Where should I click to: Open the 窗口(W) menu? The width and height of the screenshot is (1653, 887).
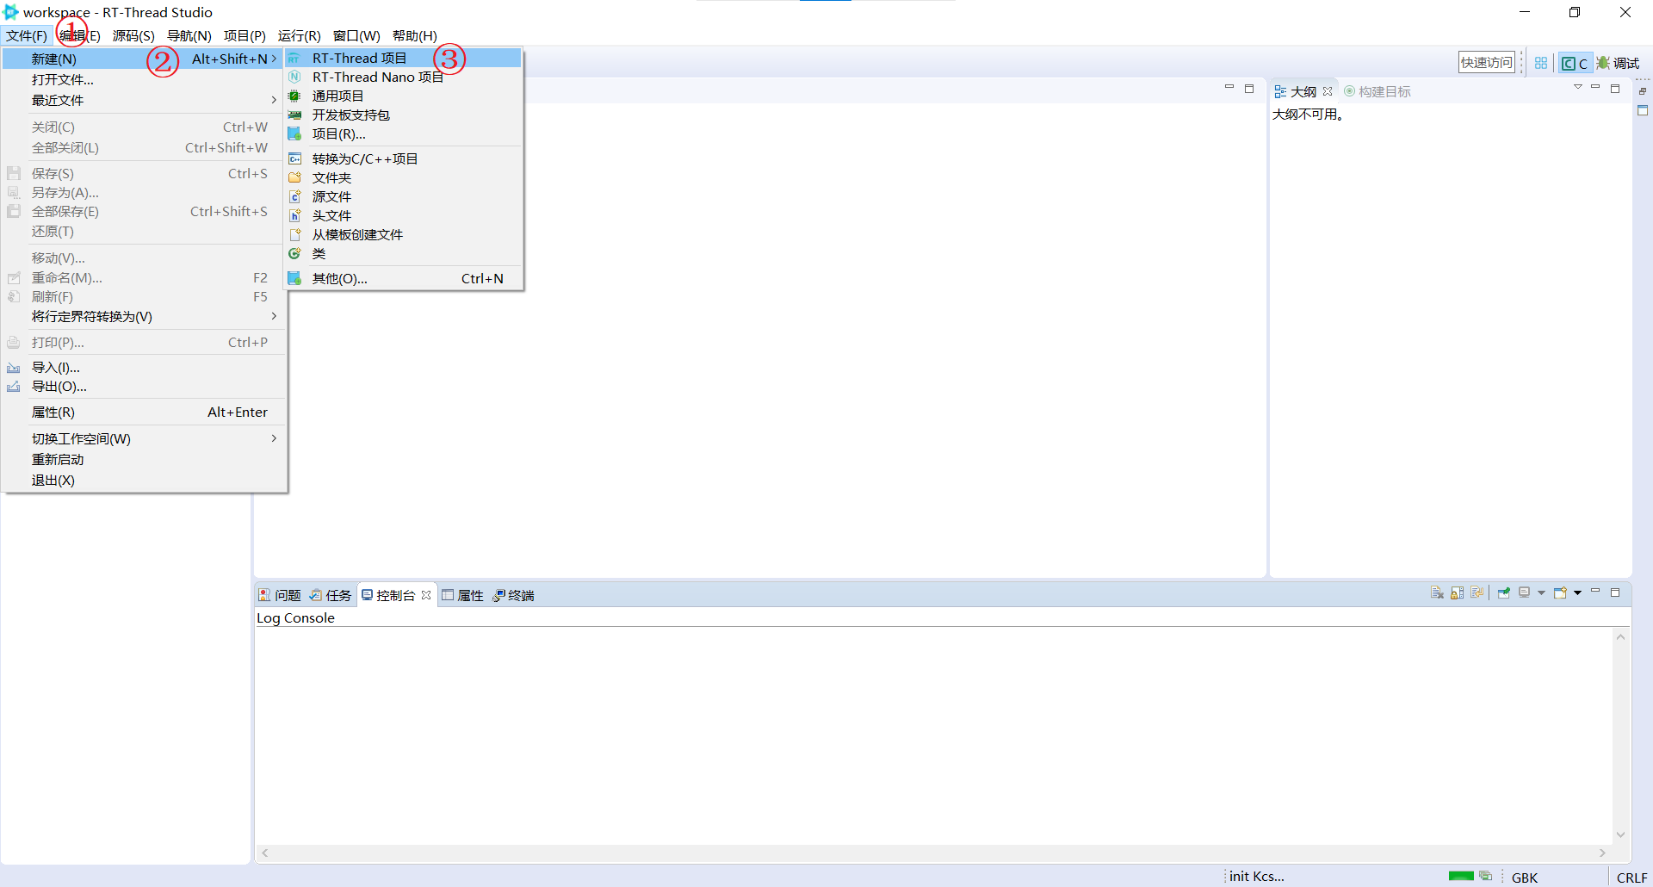(356, 35)
